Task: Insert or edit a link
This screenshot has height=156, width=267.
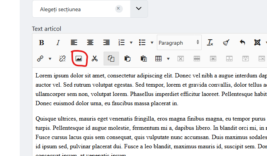Action: 40,59
